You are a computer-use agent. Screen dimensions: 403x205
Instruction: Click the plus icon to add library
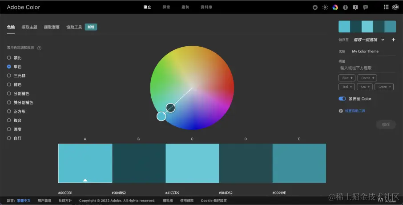[x=393, y=40]
